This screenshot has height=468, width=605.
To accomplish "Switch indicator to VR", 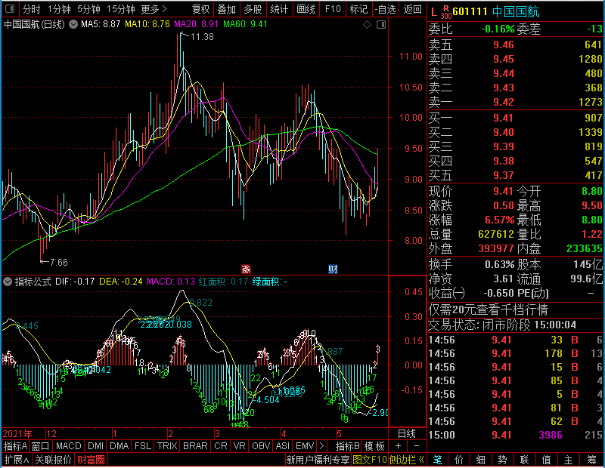I will pos(240,446).
